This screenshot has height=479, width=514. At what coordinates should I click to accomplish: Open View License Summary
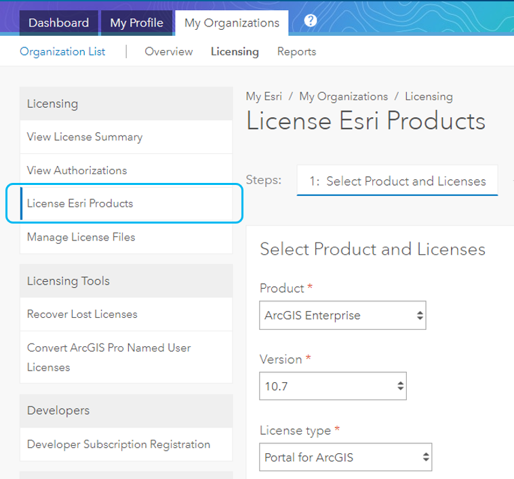tap(126, 137)
